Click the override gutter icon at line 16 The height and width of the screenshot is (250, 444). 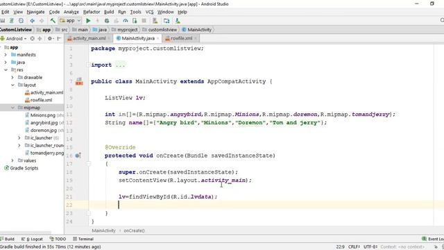pos(78,156)
